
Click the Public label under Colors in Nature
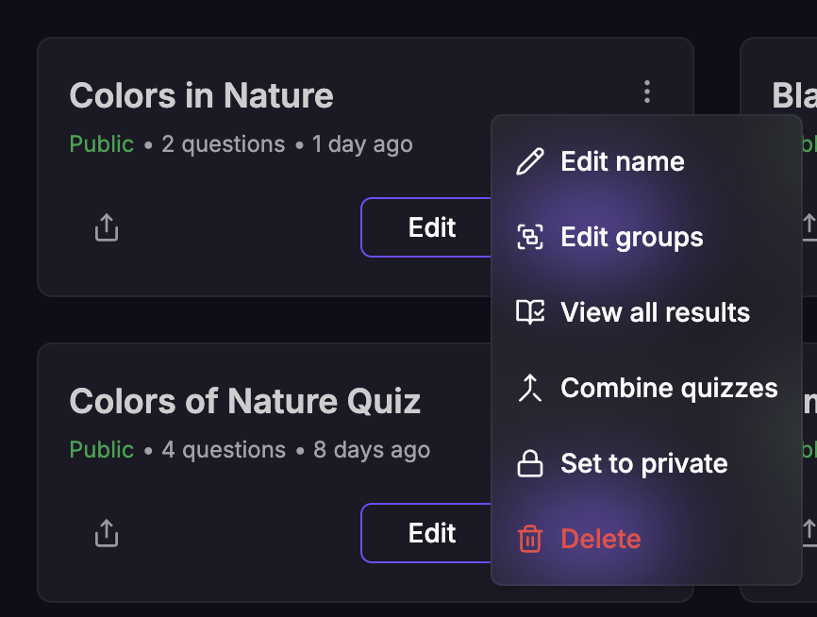point(102,144)
